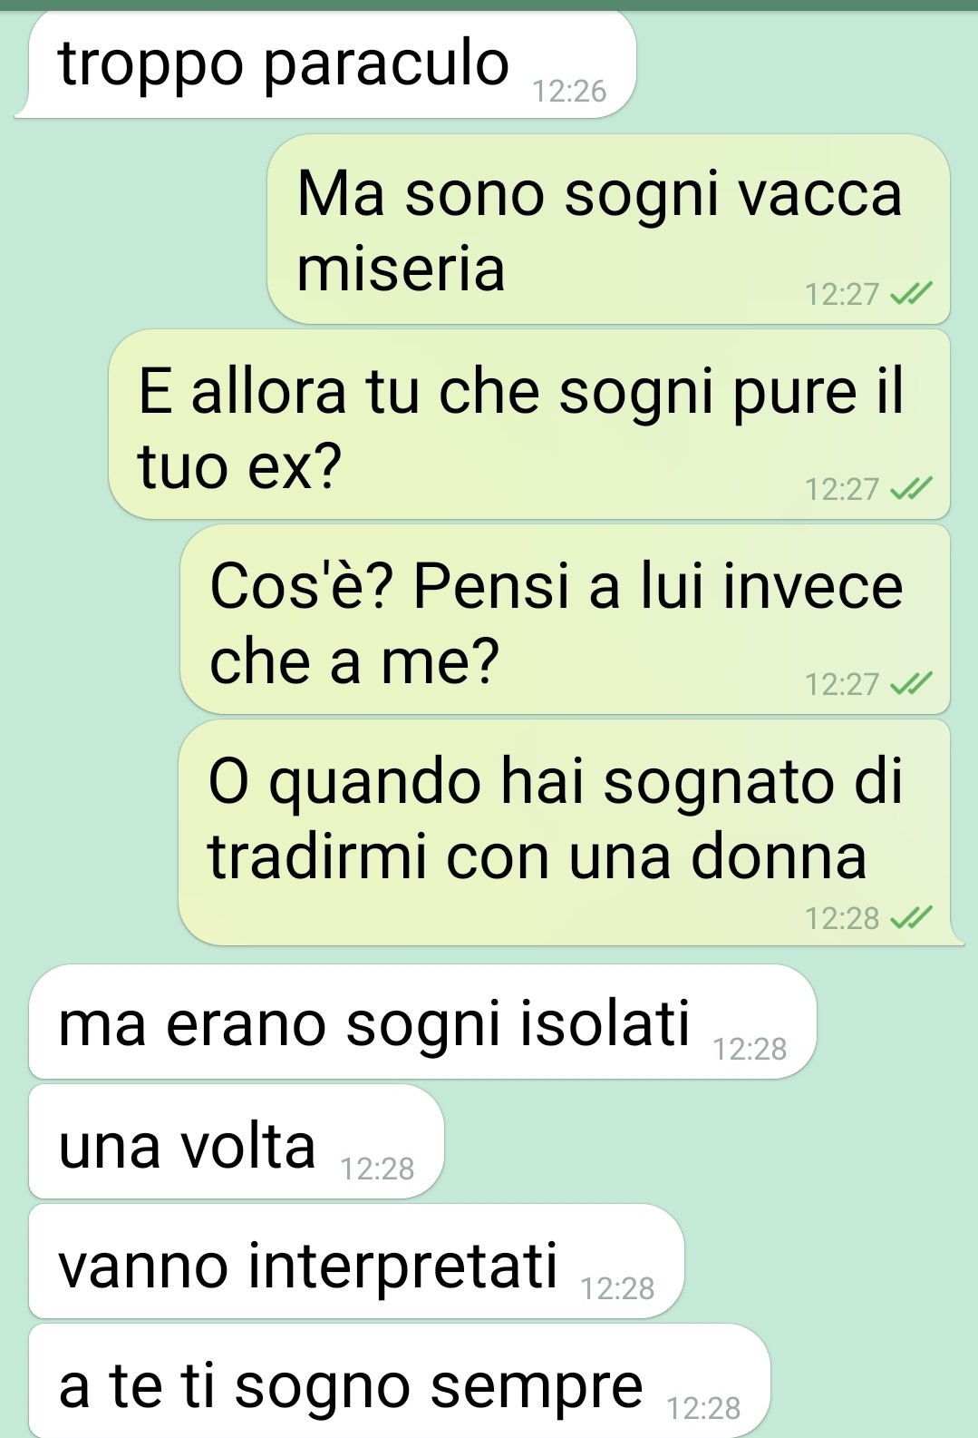The width and height of the screenshot is (978, 1438).
Task: Tap the 'ma erano sogni isolati' message
Action: point(422,1022)
